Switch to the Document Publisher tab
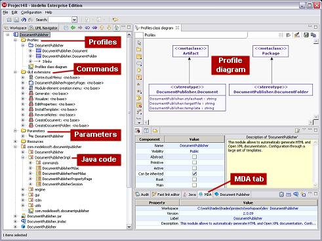Viewport: 322px width, 241px height. pyautogui.click(x=232, y=195)
